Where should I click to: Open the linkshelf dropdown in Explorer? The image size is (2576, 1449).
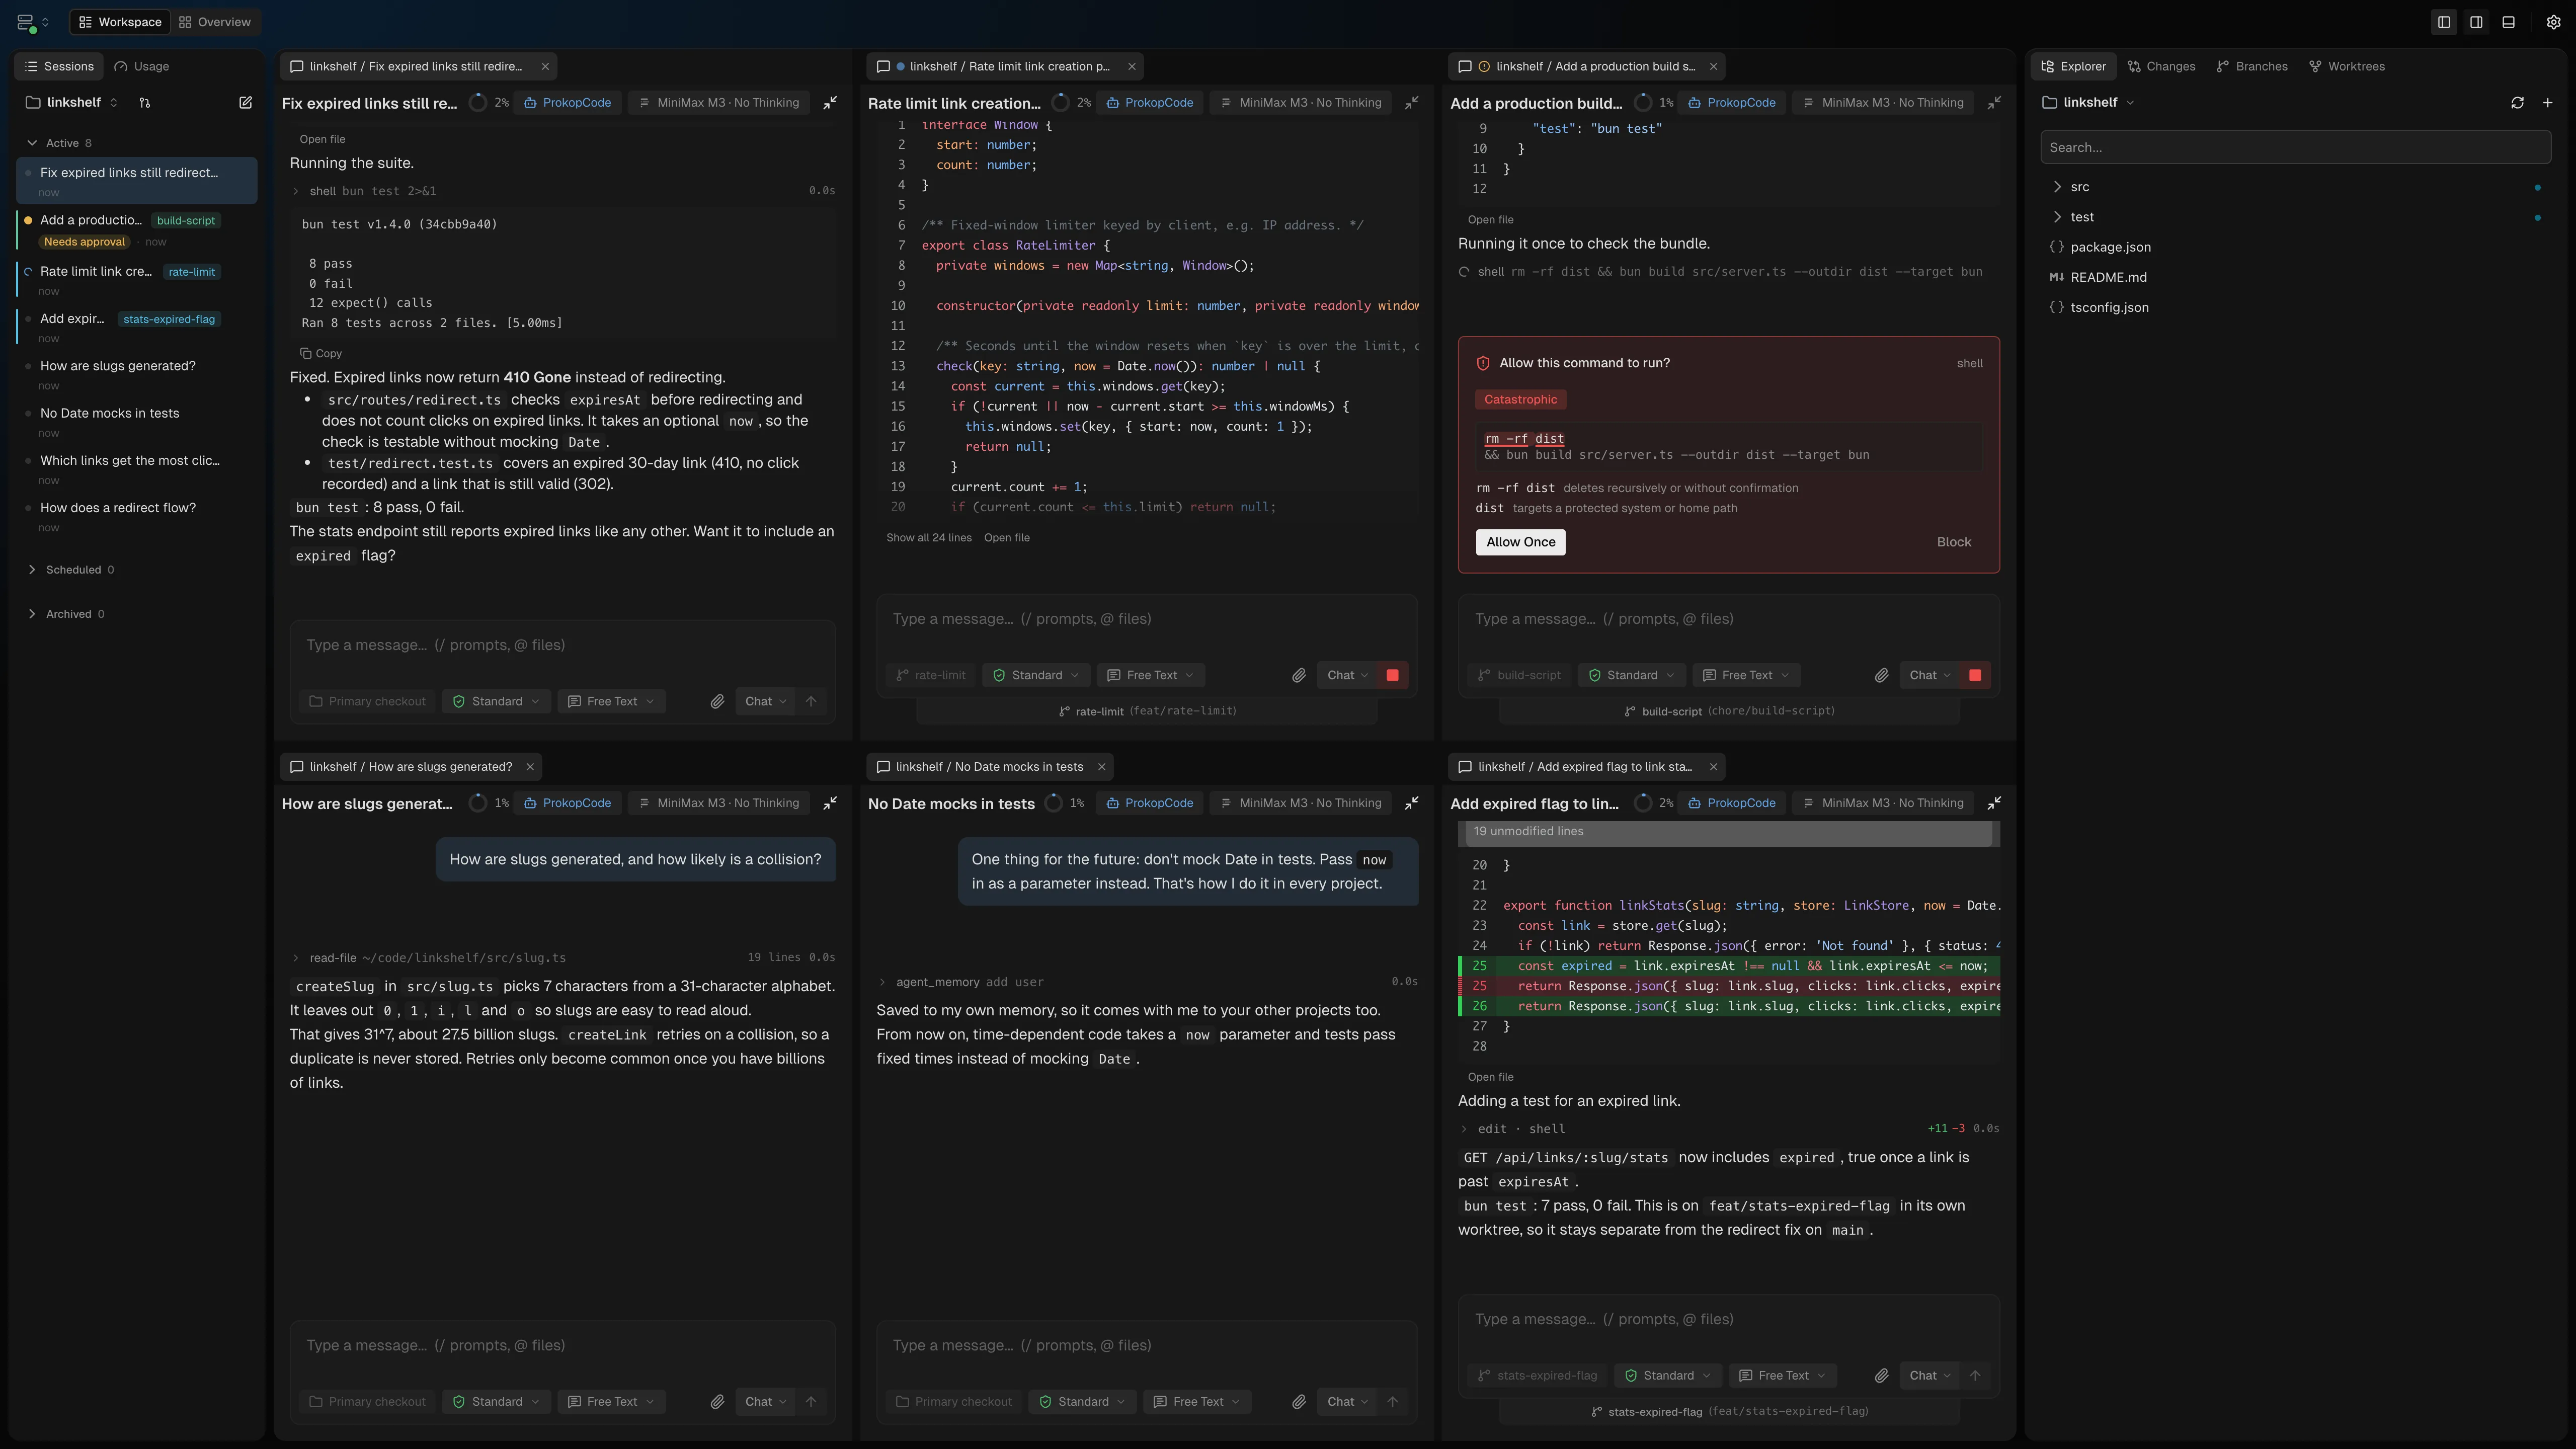(2090, 102)
